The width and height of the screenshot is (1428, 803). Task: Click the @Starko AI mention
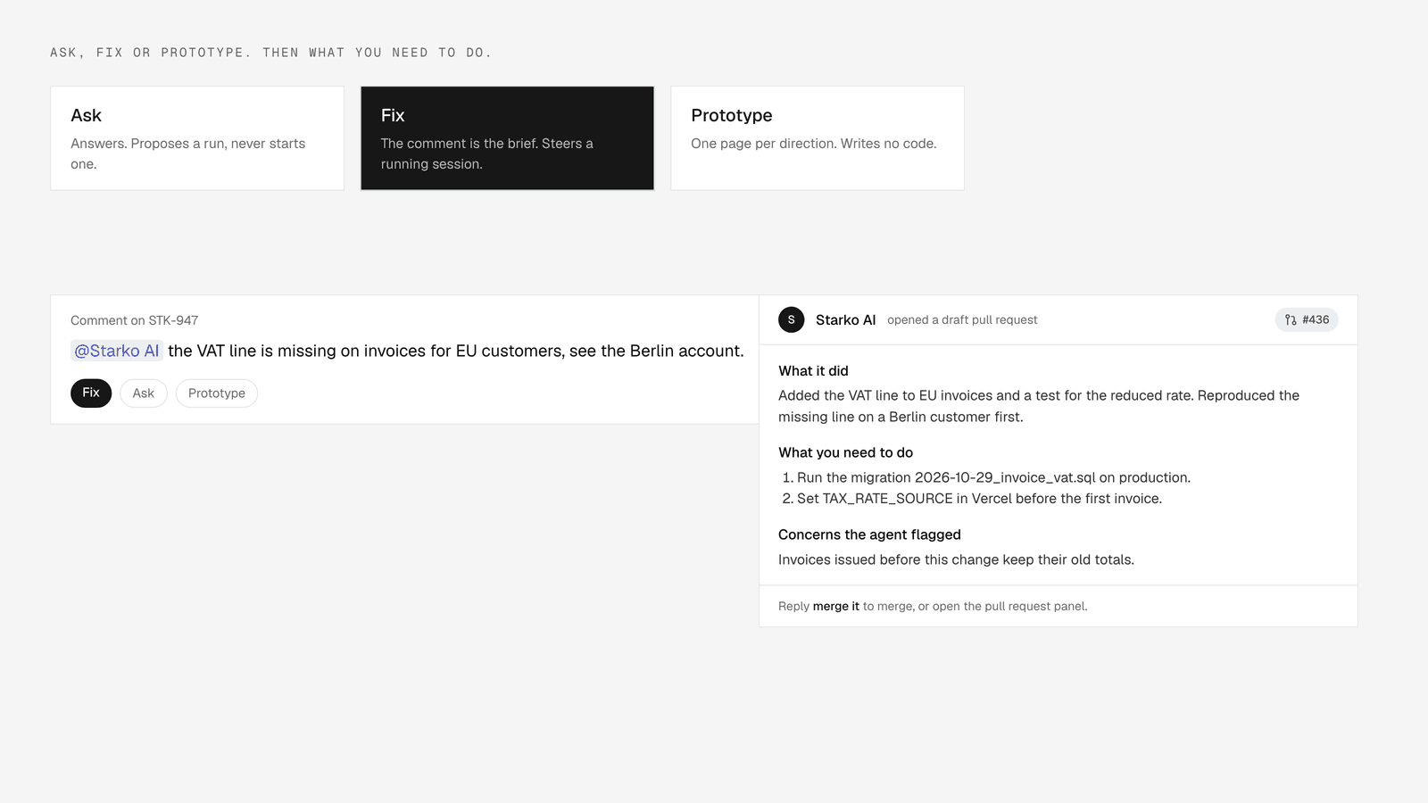[117, 351]
